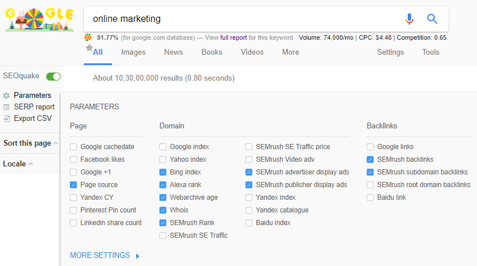This screenshot has height=266, width=477.
Task: Uncheck the Webarchive age parameter
Action: point(163,197)
